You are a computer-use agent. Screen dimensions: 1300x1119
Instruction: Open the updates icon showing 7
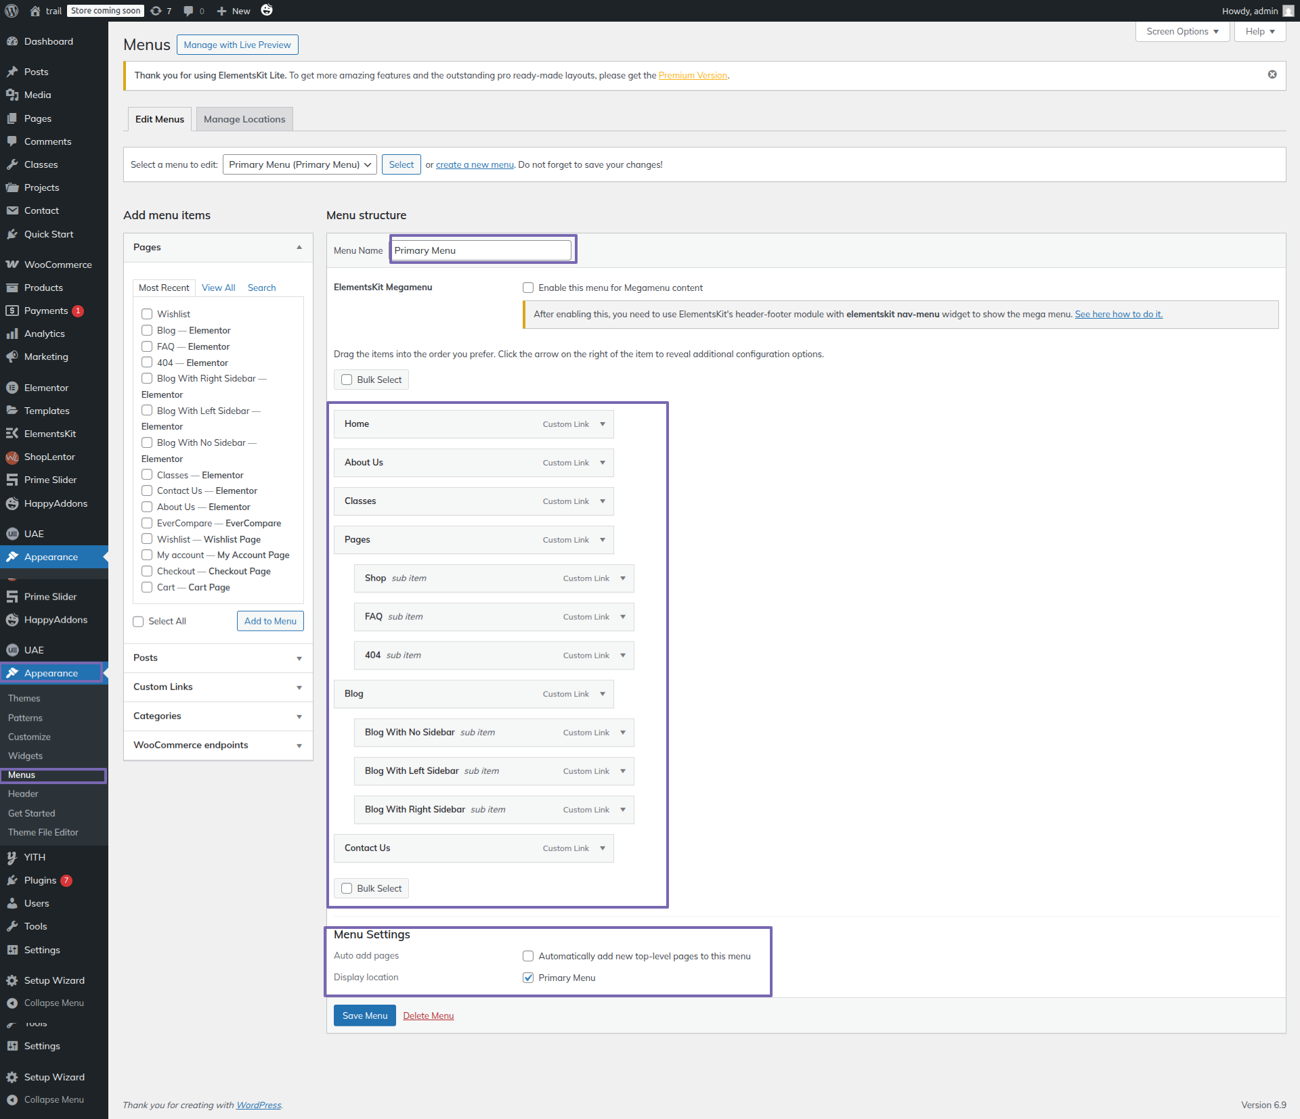pyautogui.click(x=156, y=11)
